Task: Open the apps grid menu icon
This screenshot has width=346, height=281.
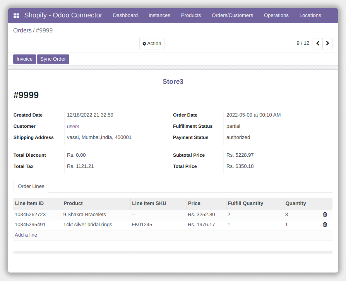Action: [x=16, y=15]
